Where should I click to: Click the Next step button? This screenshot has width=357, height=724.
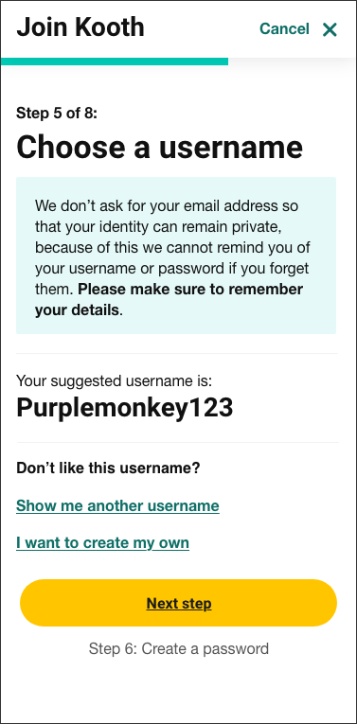click(x=178, y=603)
